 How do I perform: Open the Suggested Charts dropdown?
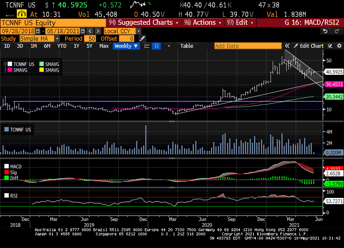[x=144, y=22]
